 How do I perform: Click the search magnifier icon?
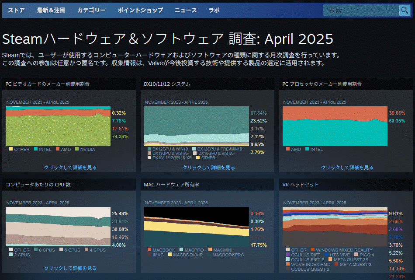click(x=405, y=10)
